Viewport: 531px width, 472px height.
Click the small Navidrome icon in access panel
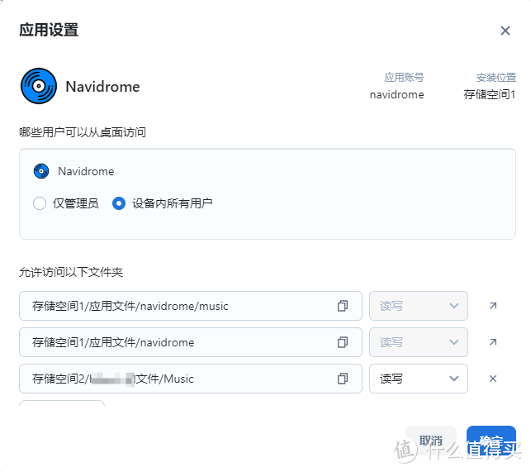point(41,171)
